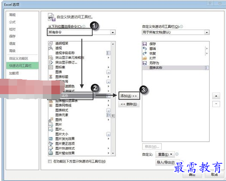Open the 导入/导出(P) dropdown button
Image resolution: width=226 pixels, height=181 pixels.
pyautogui.click(x=168, y=163)
